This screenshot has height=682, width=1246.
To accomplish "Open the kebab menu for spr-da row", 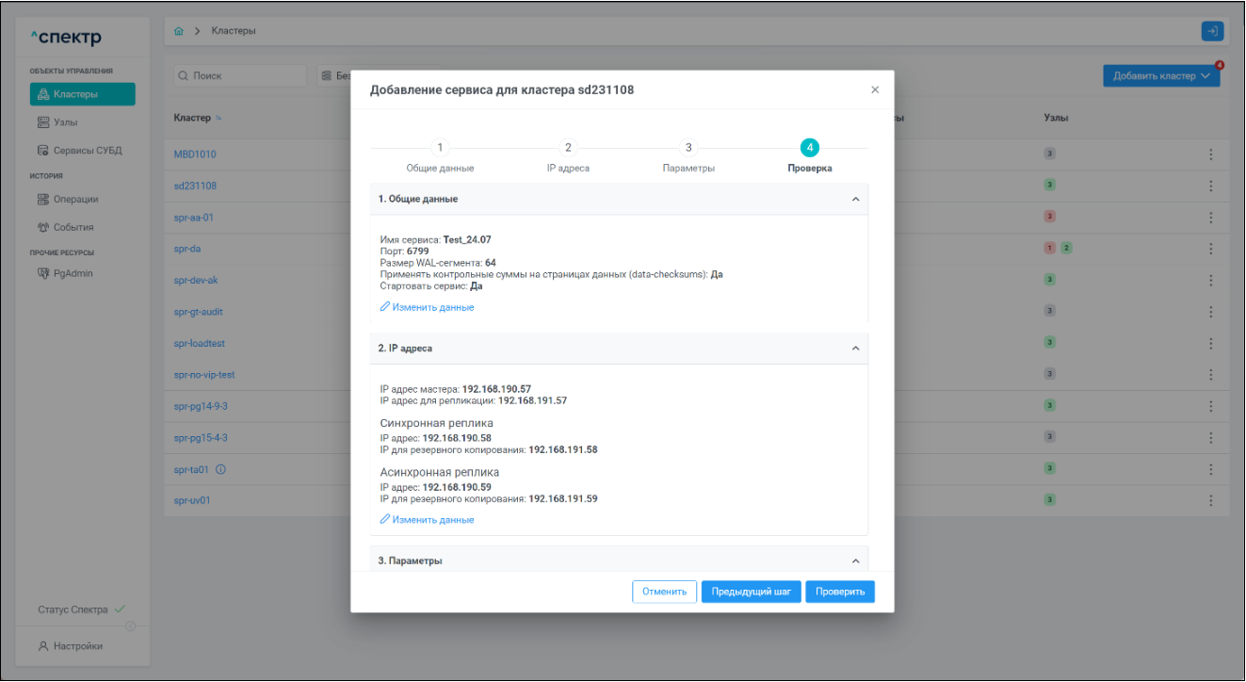I will coord(1211,249).
